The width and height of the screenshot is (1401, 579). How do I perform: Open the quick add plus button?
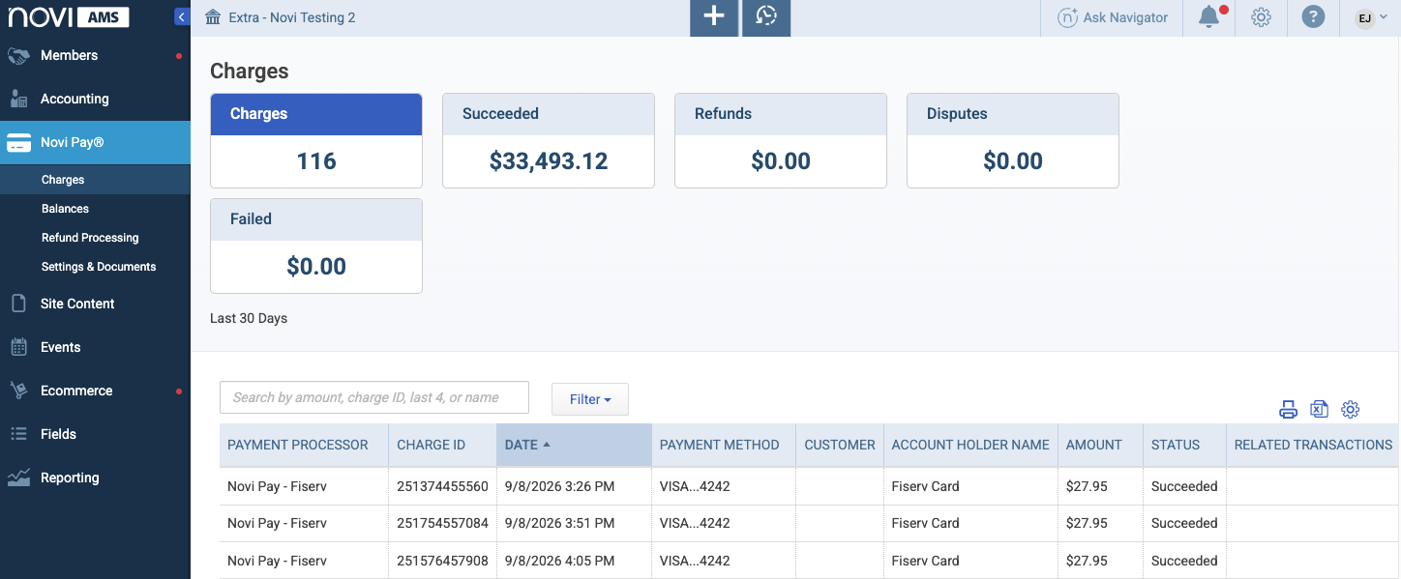click(x=714, y=17)
